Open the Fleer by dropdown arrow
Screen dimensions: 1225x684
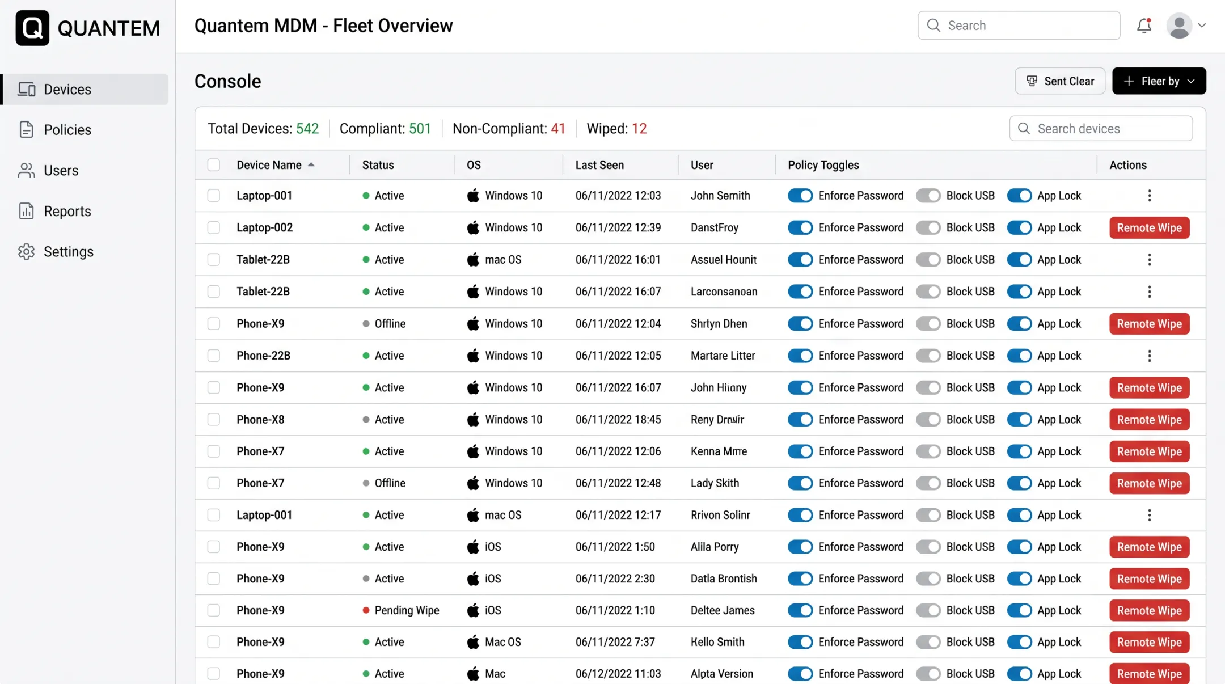point(1191,81)
